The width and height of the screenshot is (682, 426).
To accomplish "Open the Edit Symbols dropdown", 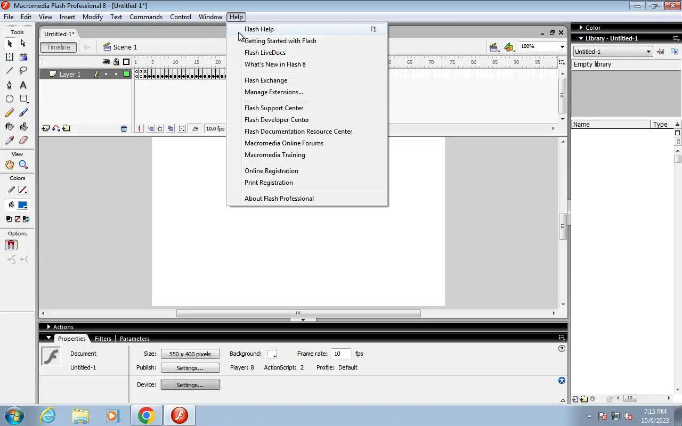I will (510, 47).
